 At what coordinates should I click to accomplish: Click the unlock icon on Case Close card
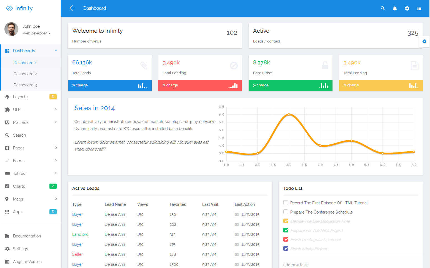325,65
